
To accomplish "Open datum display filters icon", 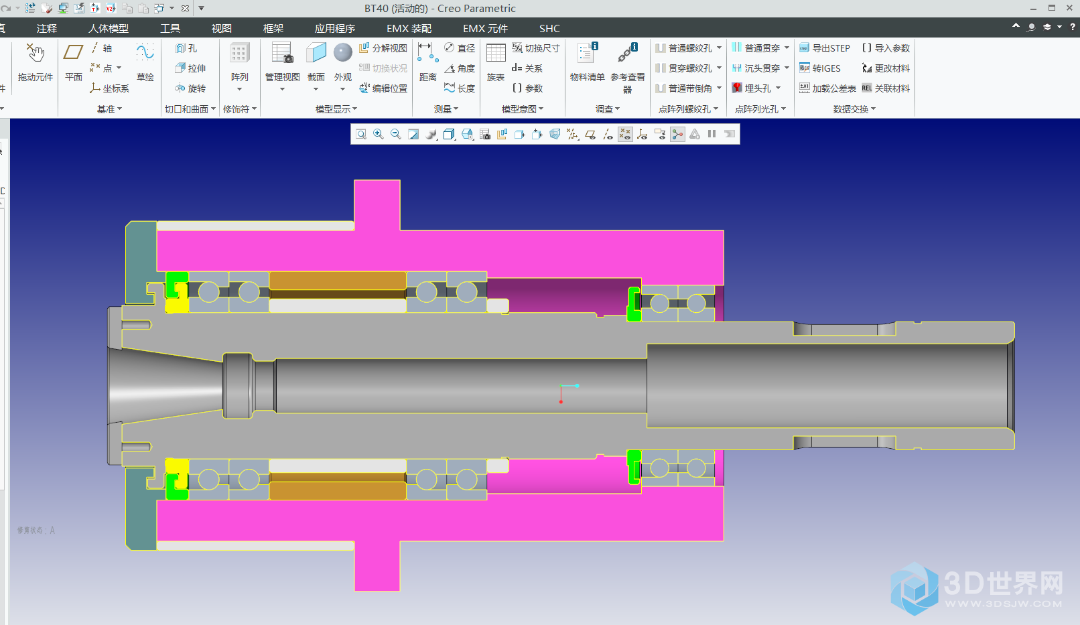I will pyautogui.click(x=573, y=134).
